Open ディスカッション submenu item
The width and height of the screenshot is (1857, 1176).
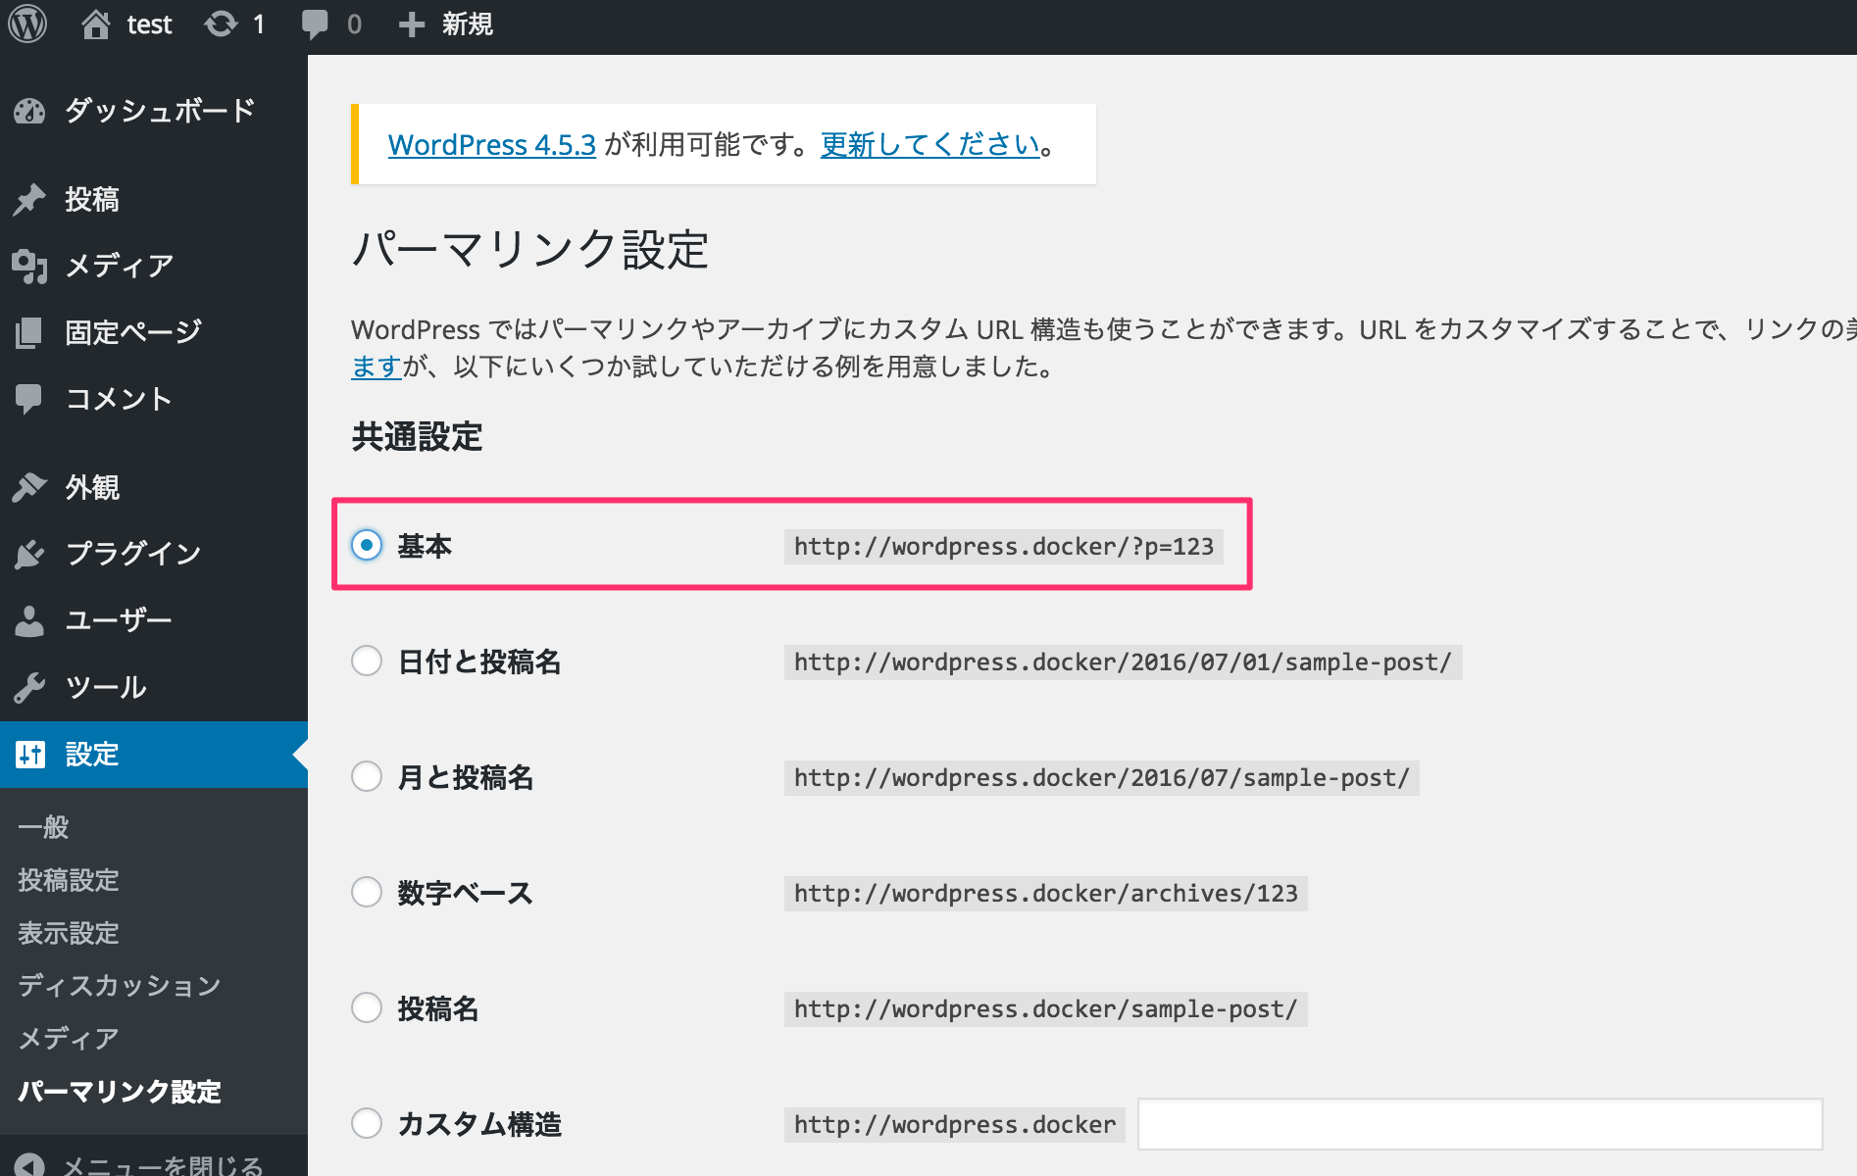tap(120, 985)
